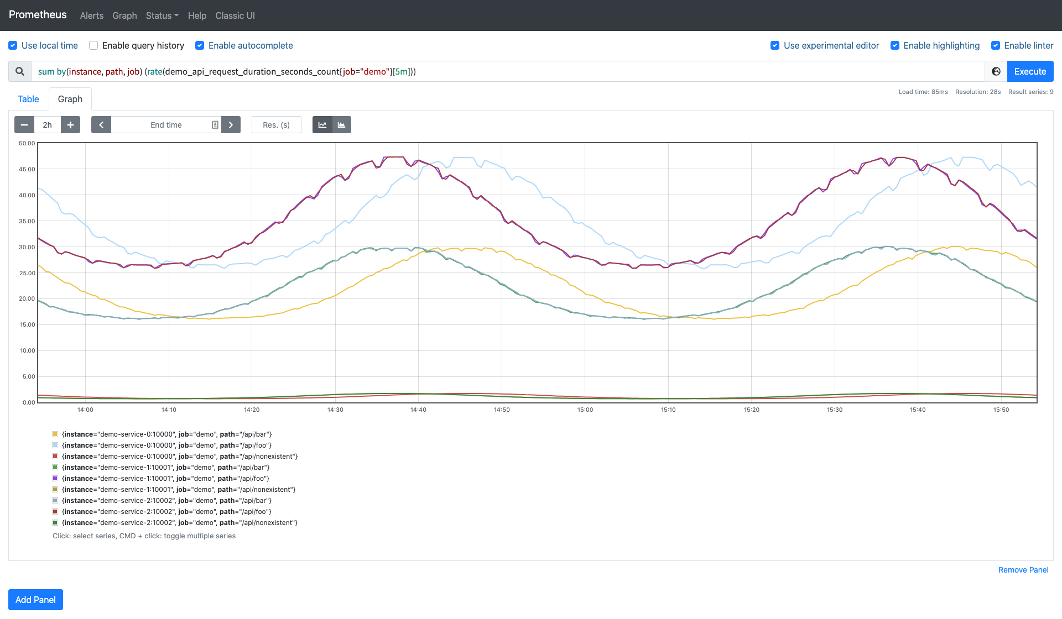Open the end time calendar picker icon

215,125
